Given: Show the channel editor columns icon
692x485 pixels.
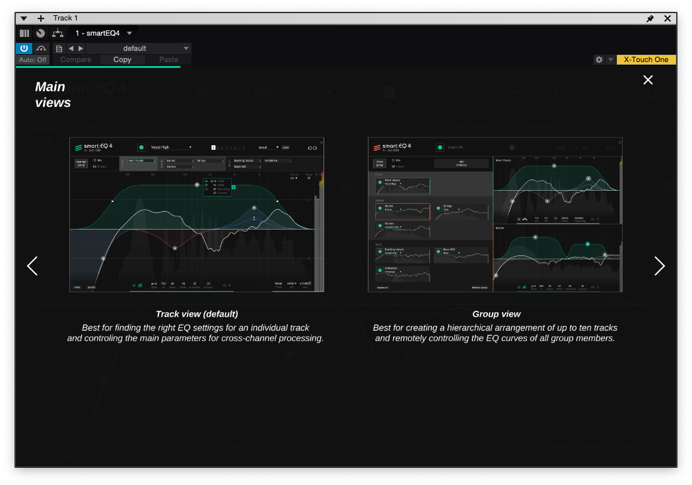Looking at the screenshot, I should pos(24,33).
